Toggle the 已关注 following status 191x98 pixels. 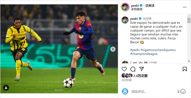150,6
